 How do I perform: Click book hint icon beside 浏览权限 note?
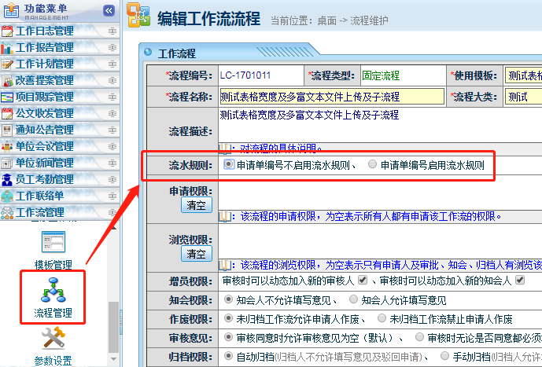click(225, 266)
